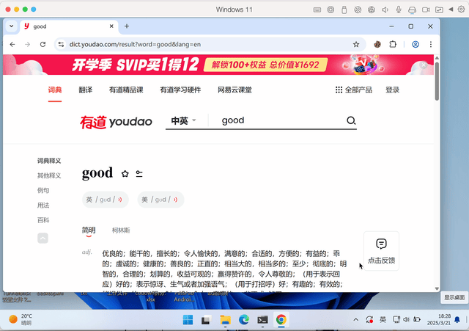Go forward in Chrome browser

28,44
